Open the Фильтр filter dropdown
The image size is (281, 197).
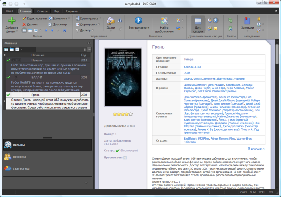(x=84, y=30)
